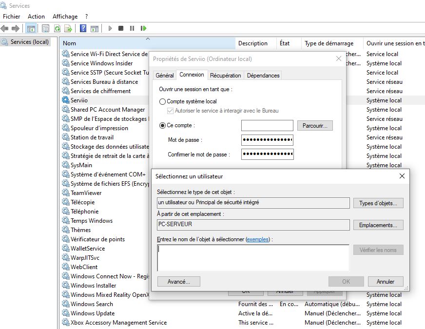Click the Forward arrow in the toolbar
425x329 pixels.
pos(16,28)
